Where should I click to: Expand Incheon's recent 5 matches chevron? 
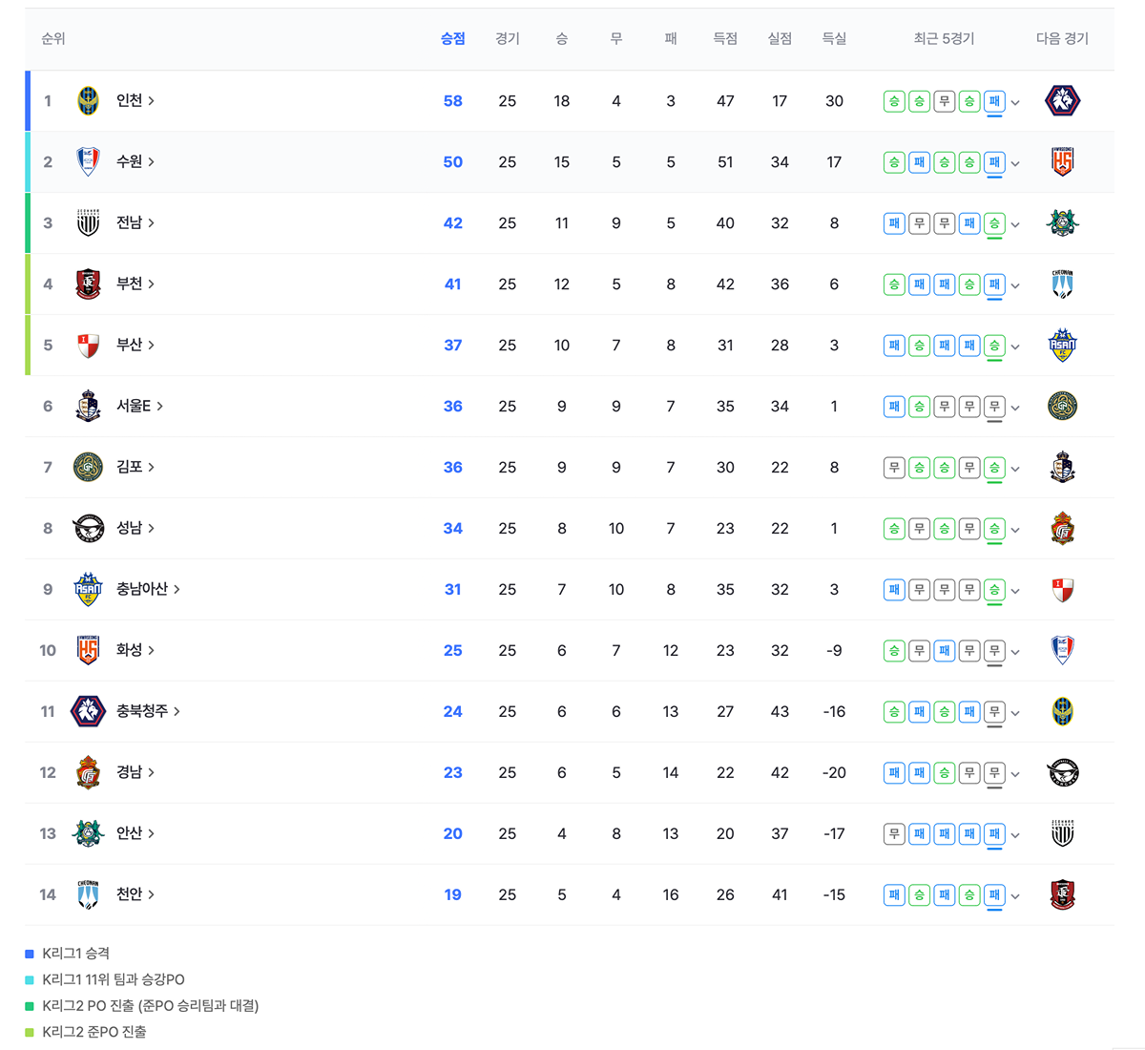coord(1015,102)
